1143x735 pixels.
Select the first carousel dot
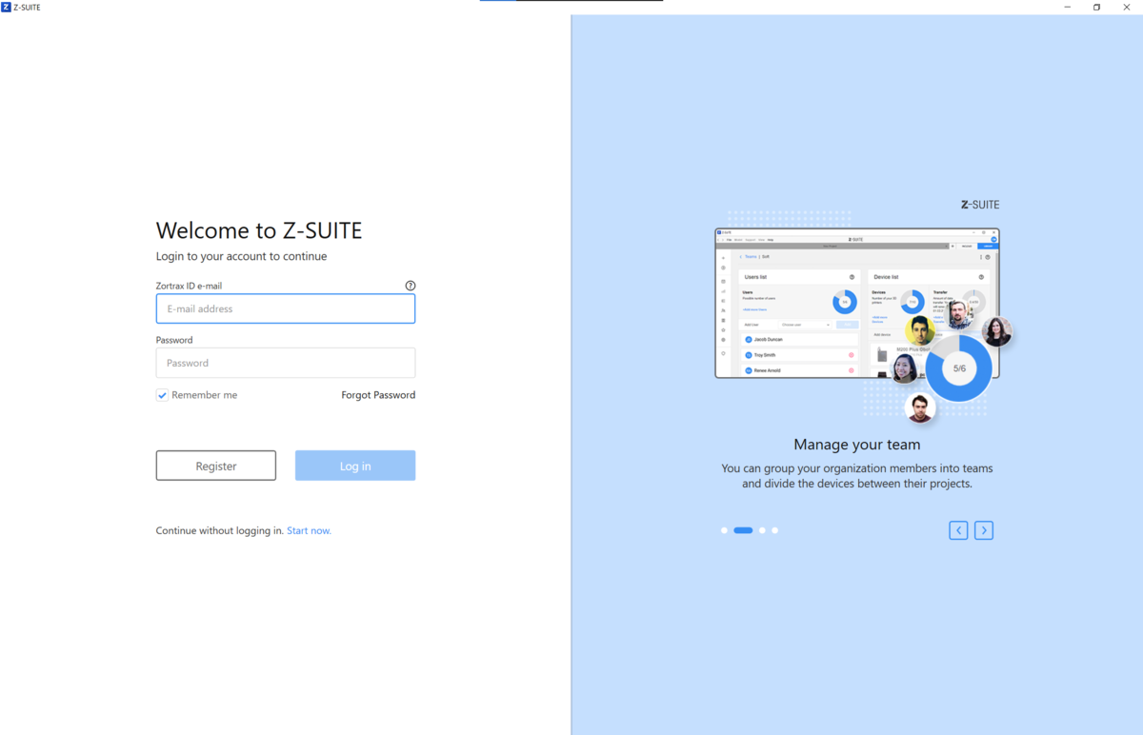tap(724, 530)
